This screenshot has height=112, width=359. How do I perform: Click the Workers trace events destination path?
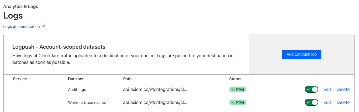(x=155, y=102)
